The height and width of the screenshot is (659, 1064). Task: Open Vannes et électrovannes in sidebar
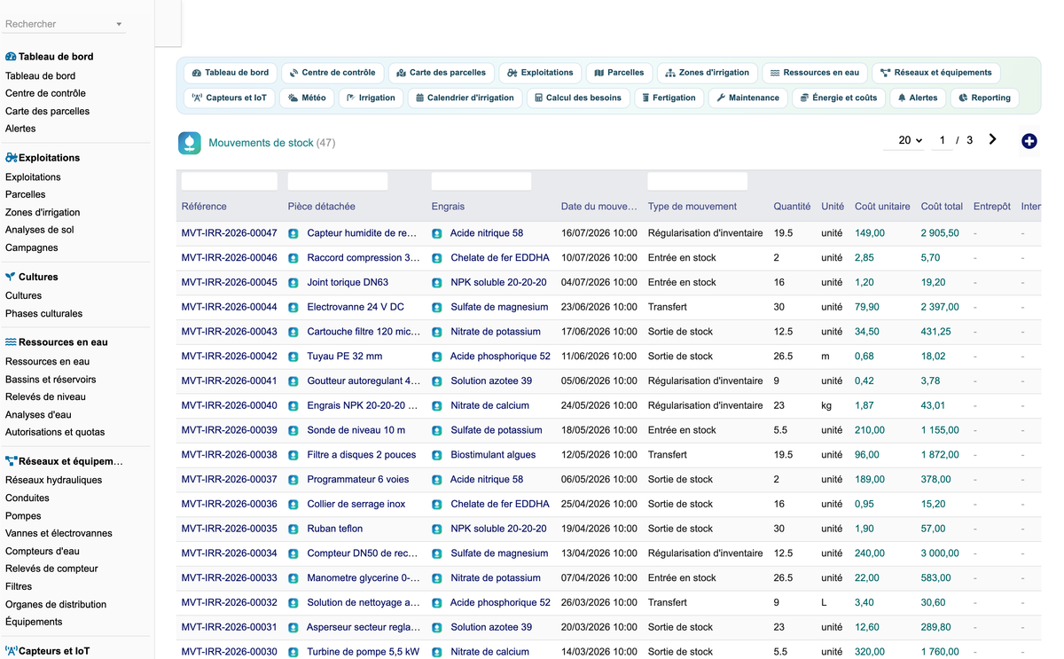(x=59, y=533)
